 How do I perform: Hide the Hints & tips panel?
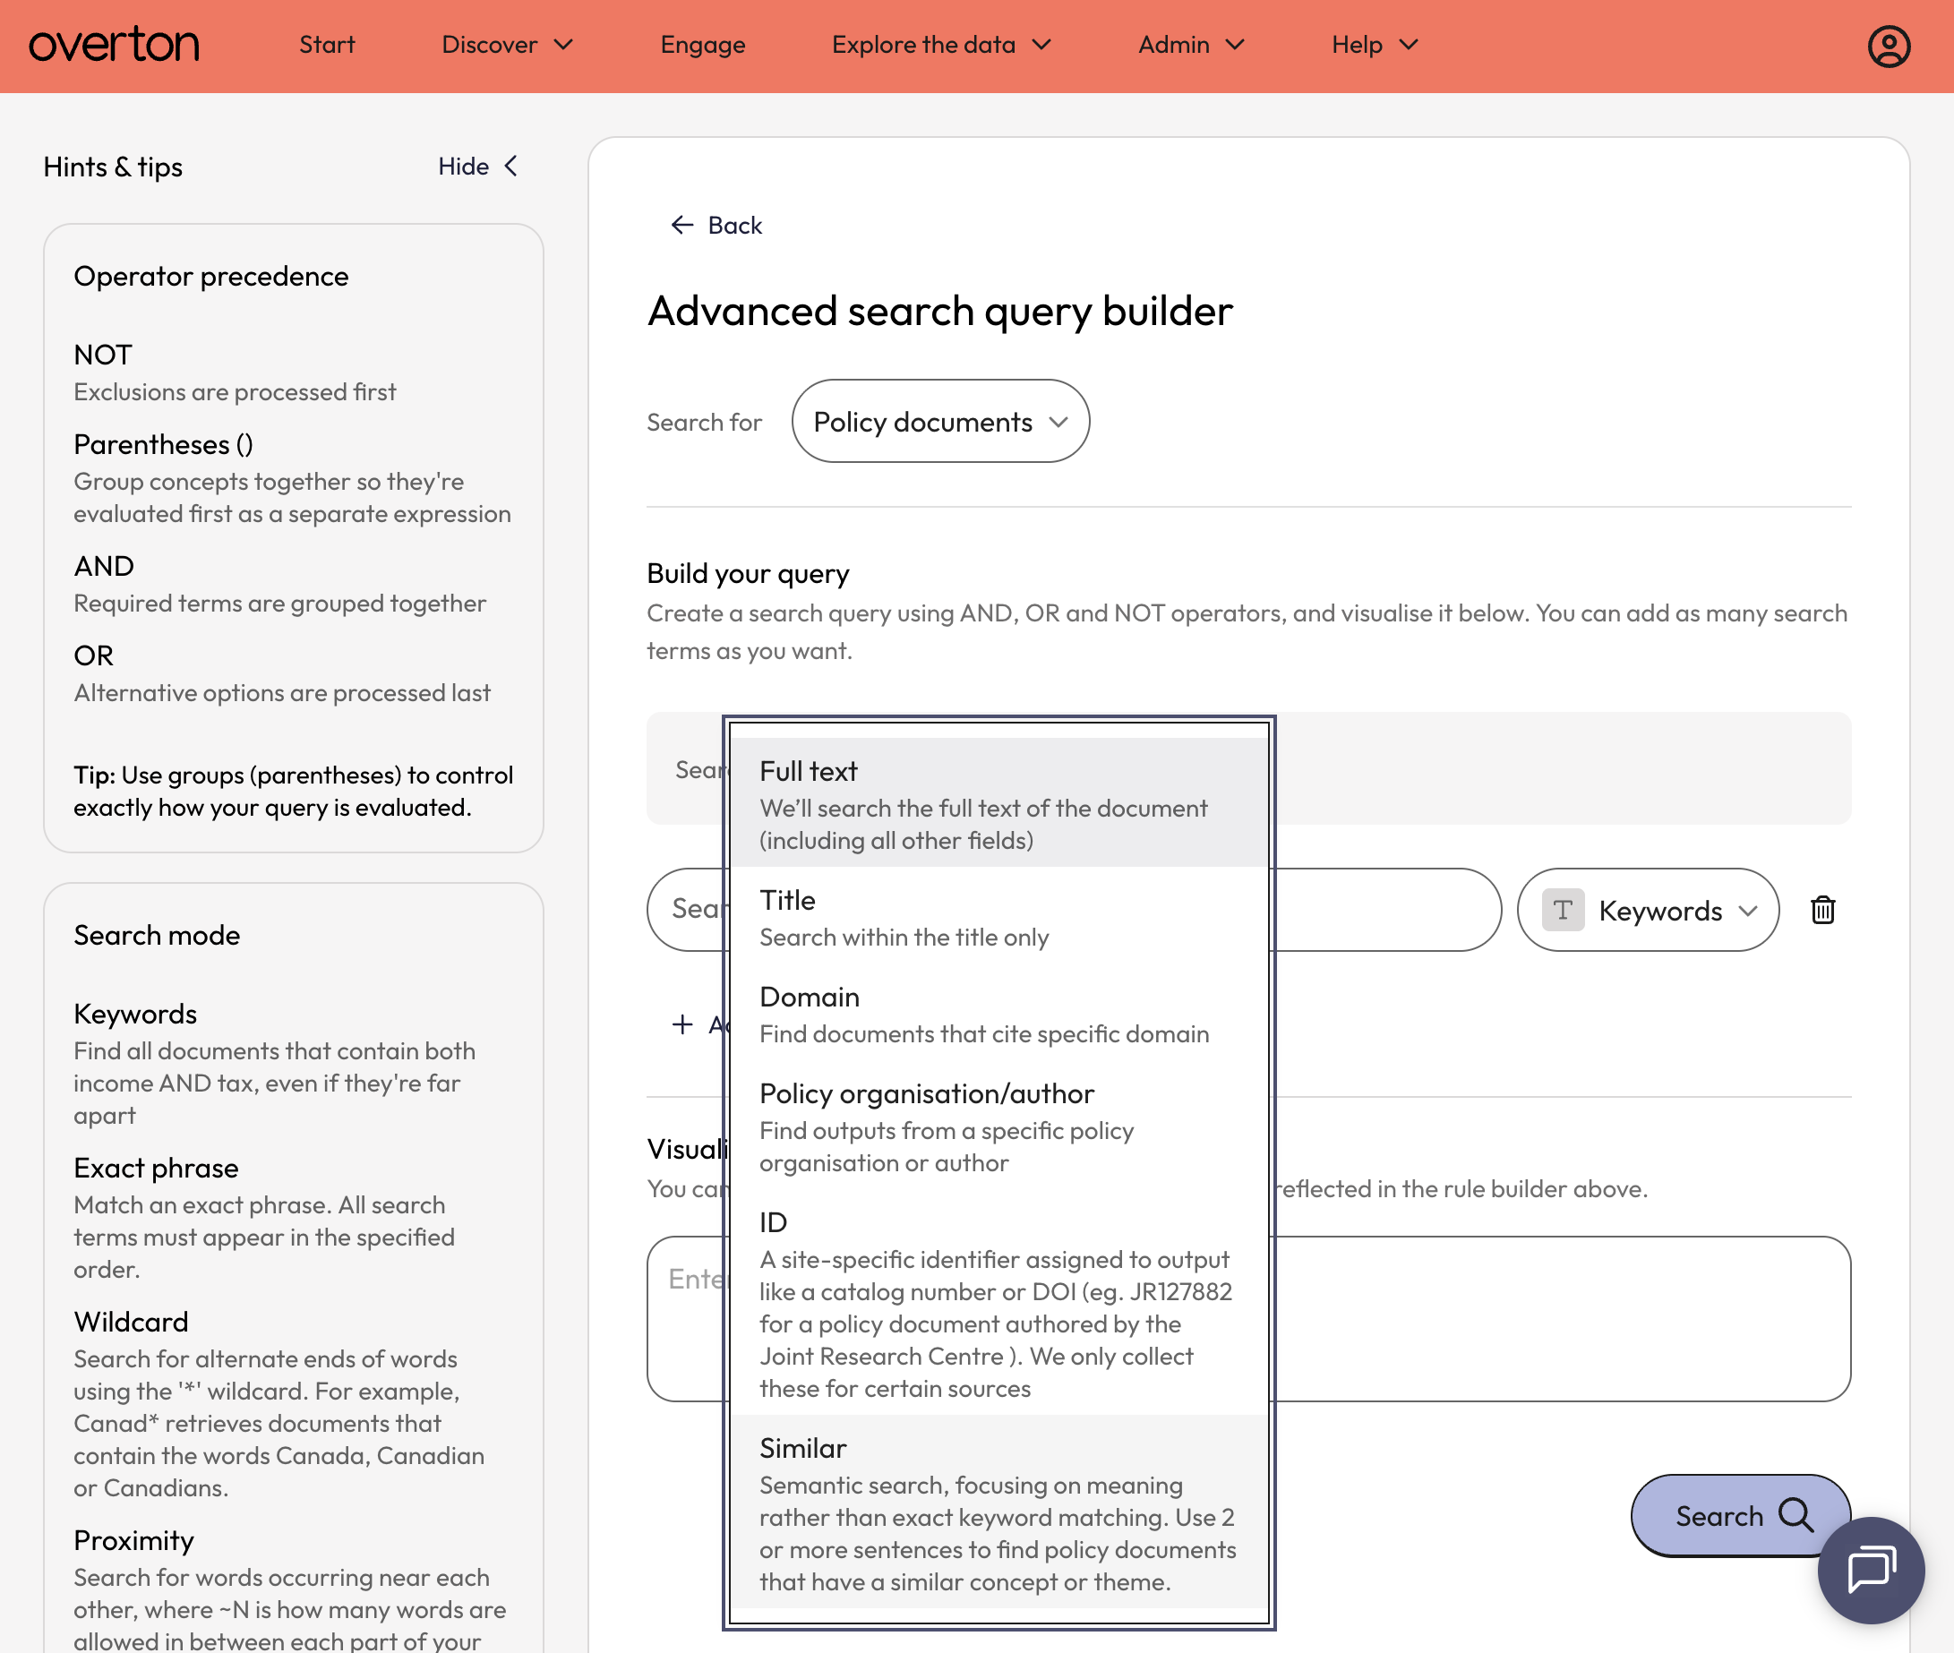[478, 167]
